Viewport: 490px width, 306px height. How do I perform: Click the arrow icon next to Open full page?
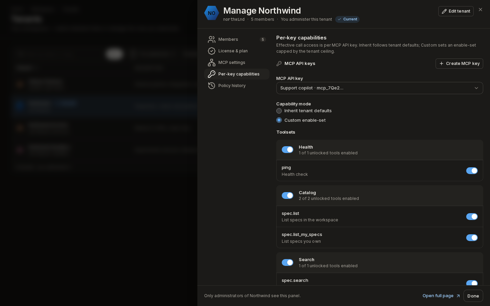(458, 296)
